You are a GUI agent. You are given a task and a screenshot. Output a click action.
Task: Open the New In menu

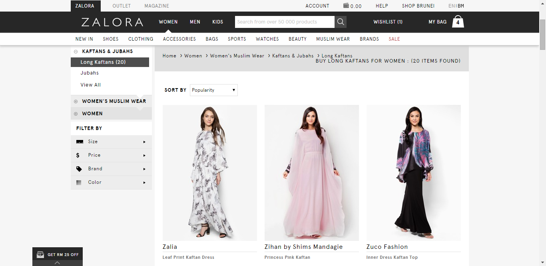pos(84,39)
